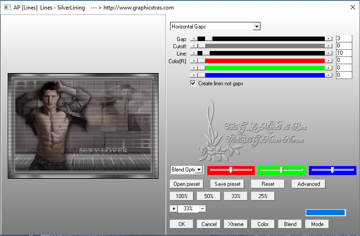
Task: Click the Line slider track
Action: (x=261, y=53)
